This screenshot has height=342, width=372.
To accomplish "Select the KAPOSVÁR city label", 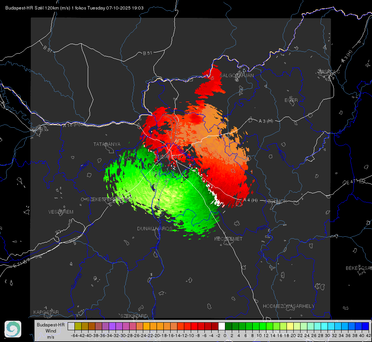I will tap(46, 312).
